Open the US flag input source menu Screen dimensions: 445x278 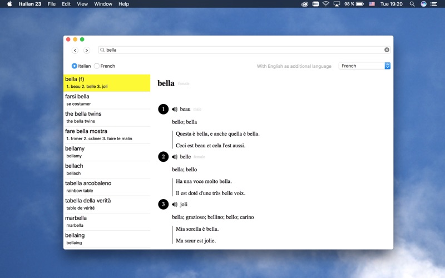click(372, 4)
